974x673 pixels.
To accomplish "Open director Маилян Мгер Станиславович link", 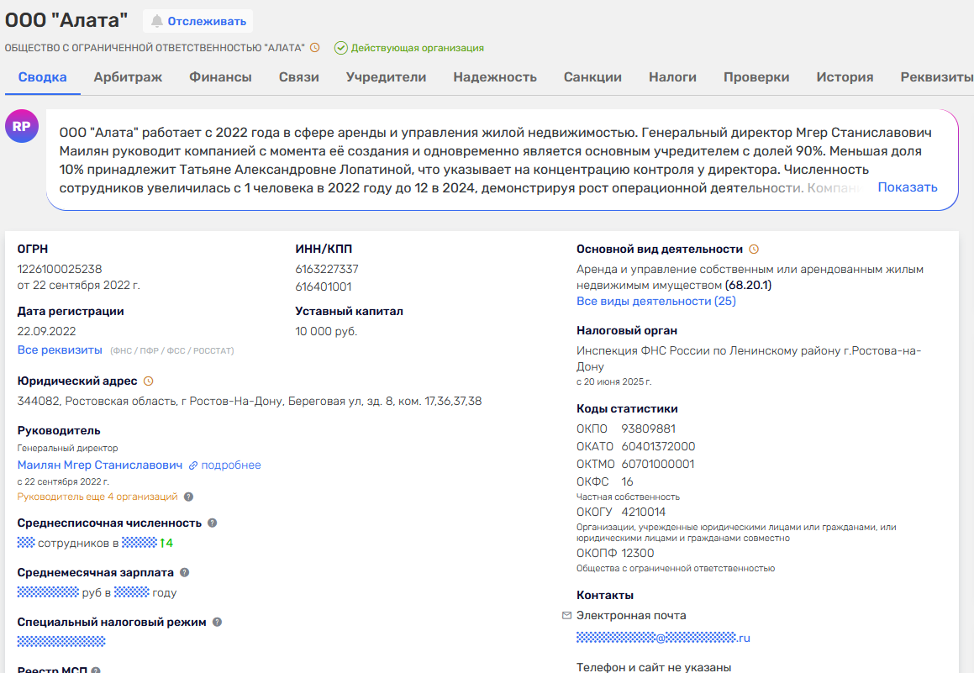I will click(100, 465).
